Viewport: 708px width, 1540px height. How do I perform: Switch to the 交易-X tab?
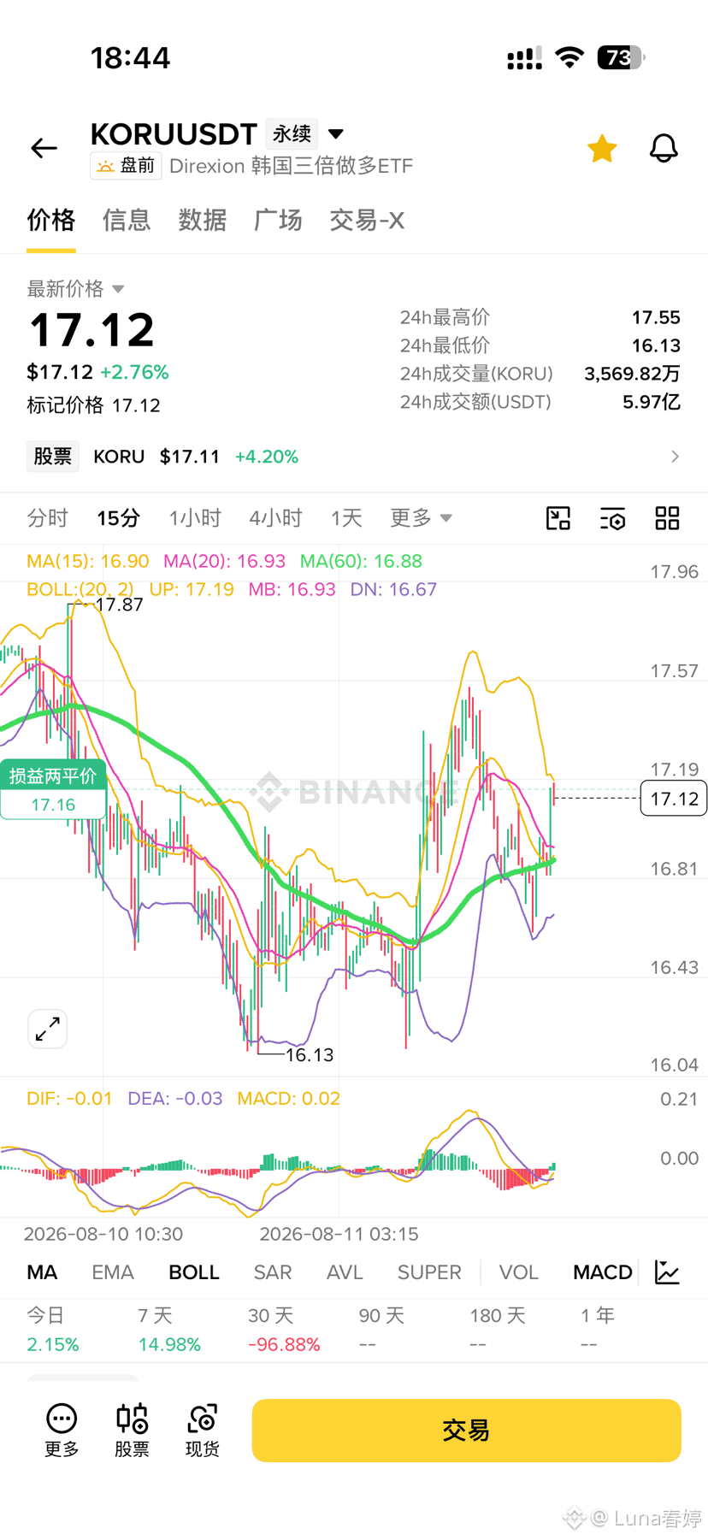[367, 221]
